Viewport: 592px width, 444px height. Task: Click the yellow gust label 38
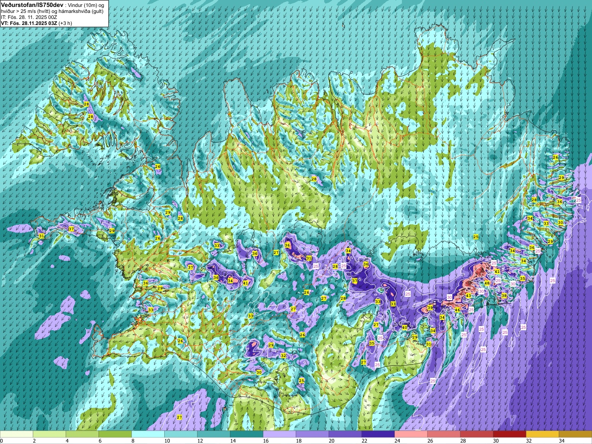504,296
